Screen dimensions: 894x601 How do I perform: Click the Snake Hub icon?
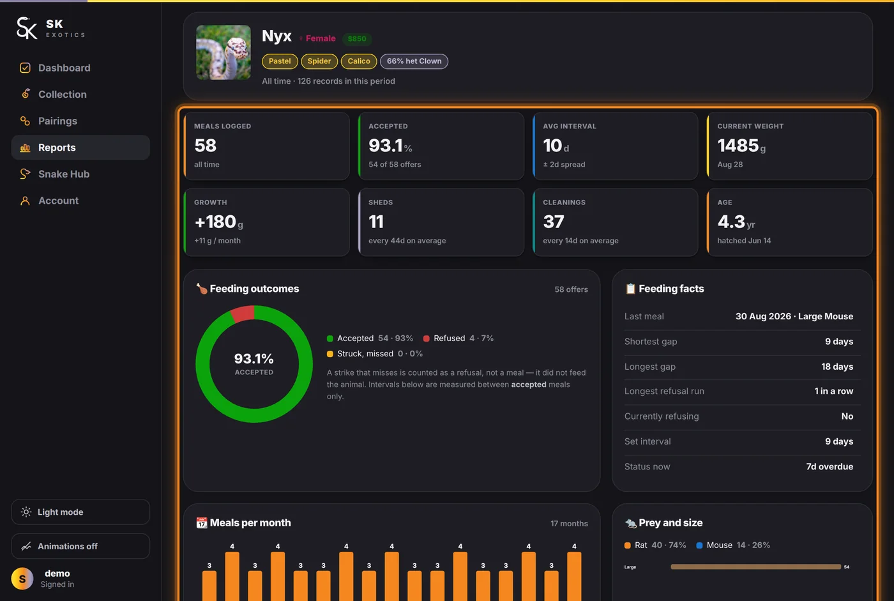26,174
